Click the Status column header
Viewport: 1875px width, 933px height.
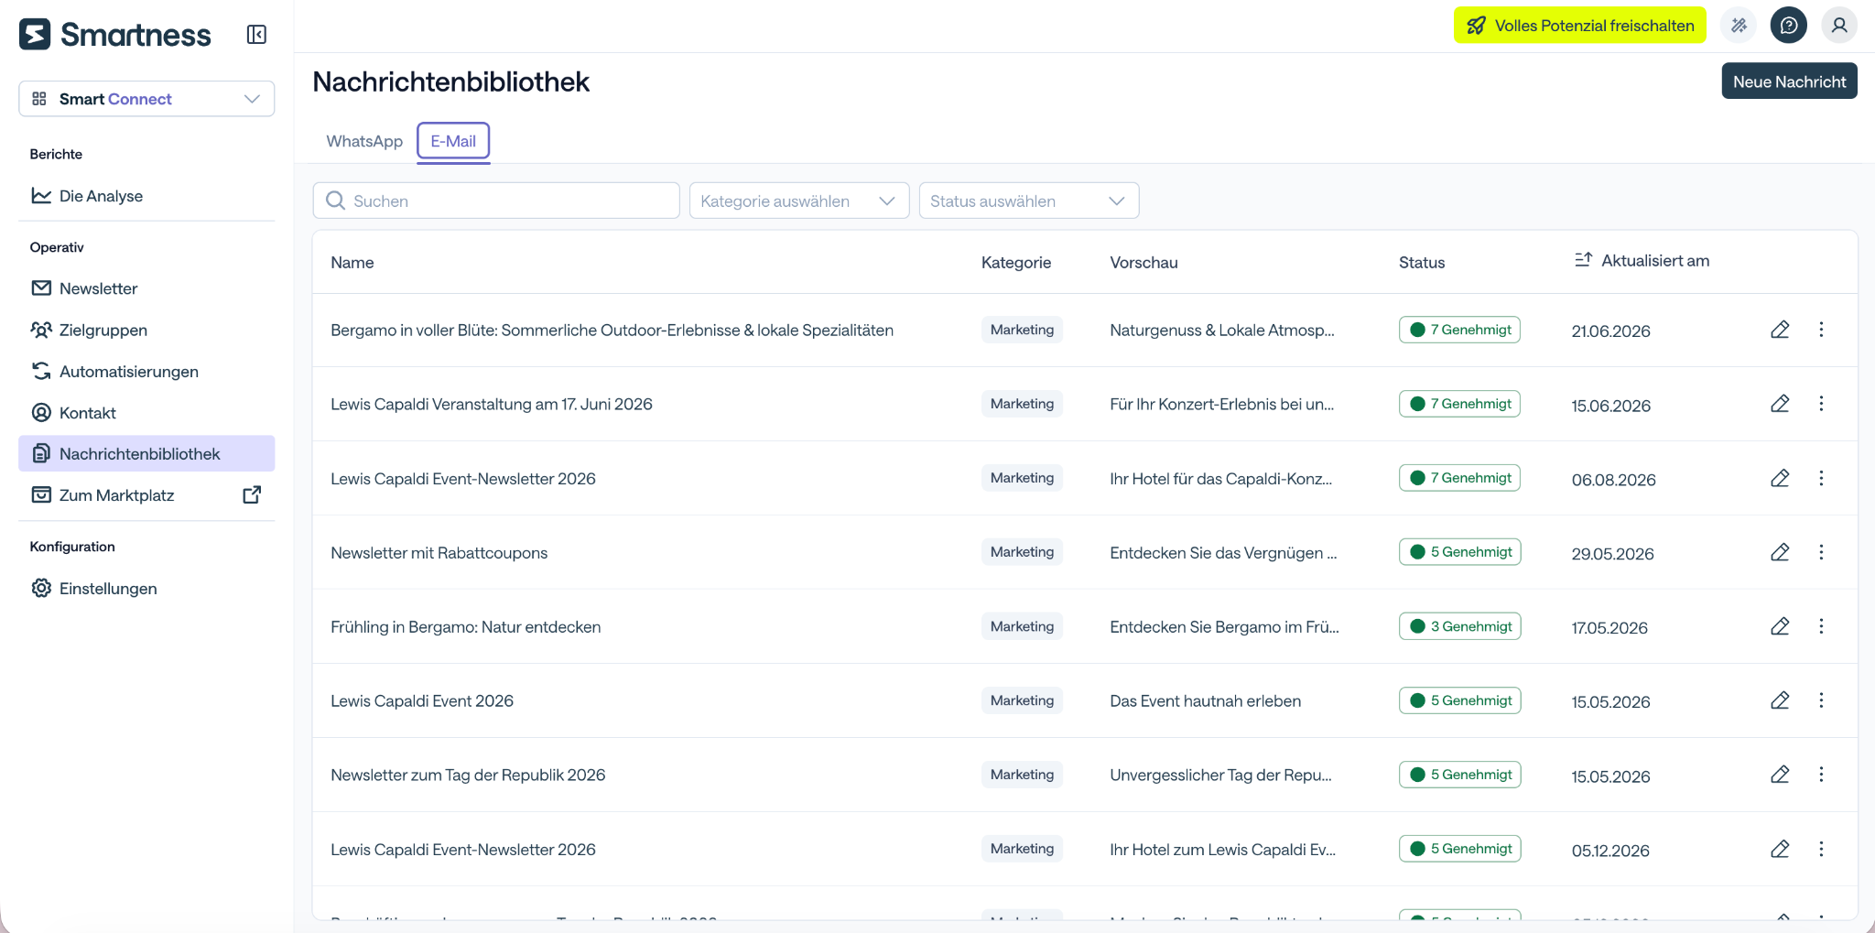[1422, 263]
